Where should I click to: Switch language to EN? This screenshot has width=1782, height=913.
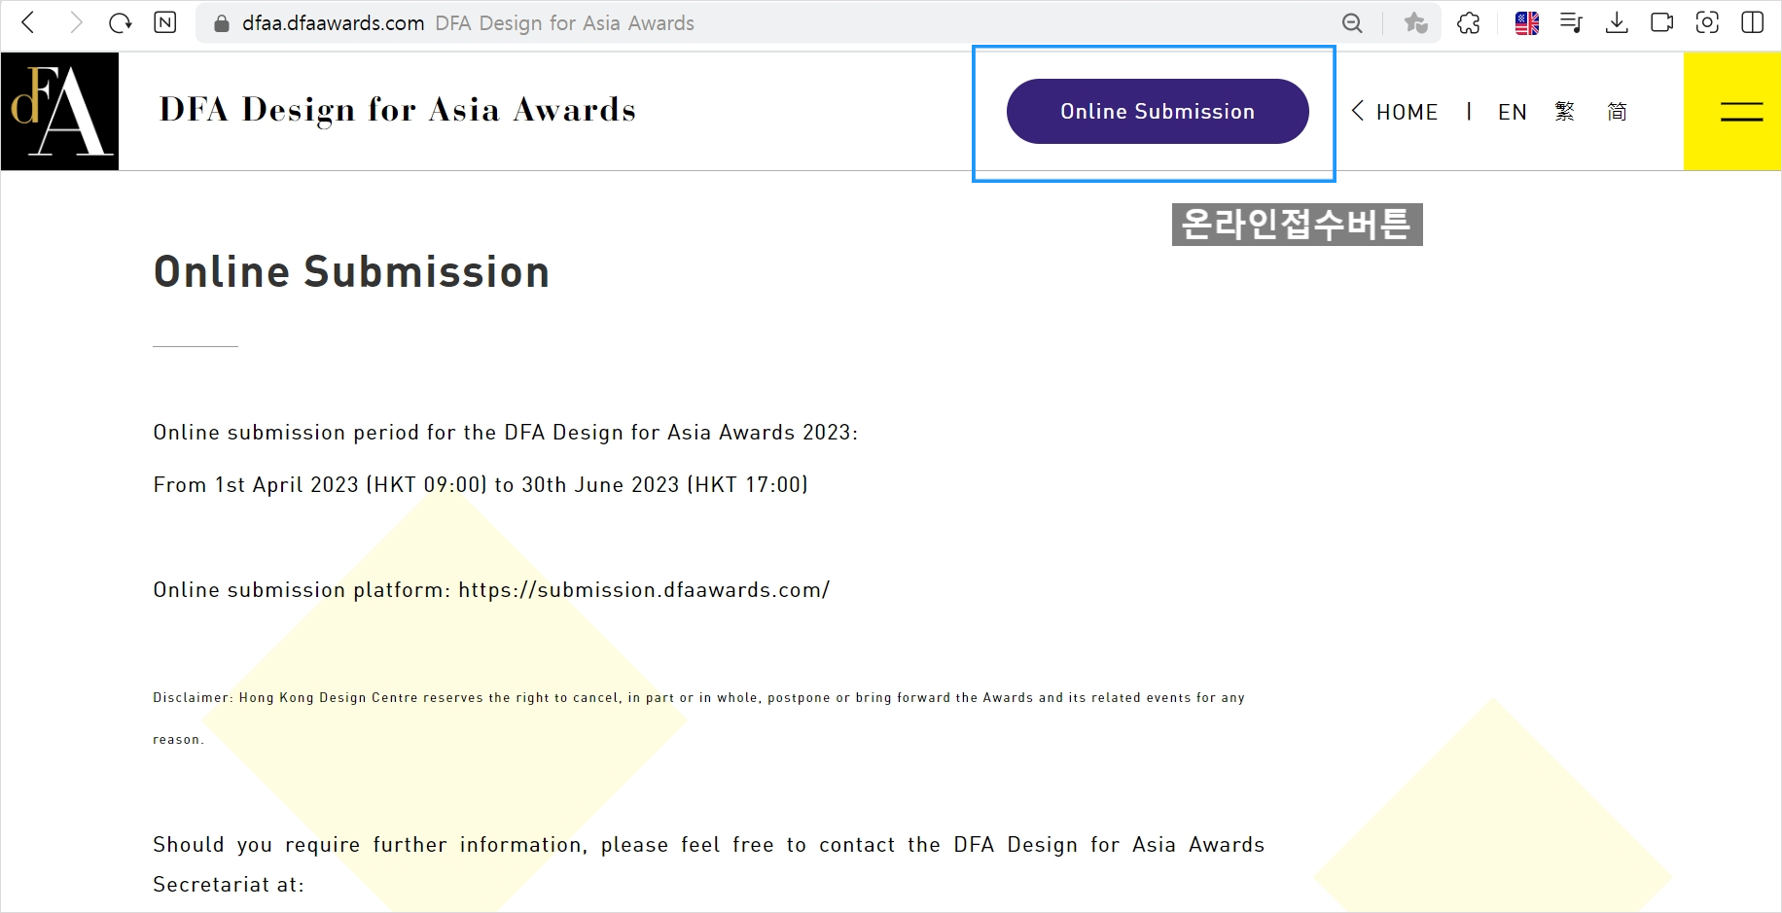click(1512, 112)
